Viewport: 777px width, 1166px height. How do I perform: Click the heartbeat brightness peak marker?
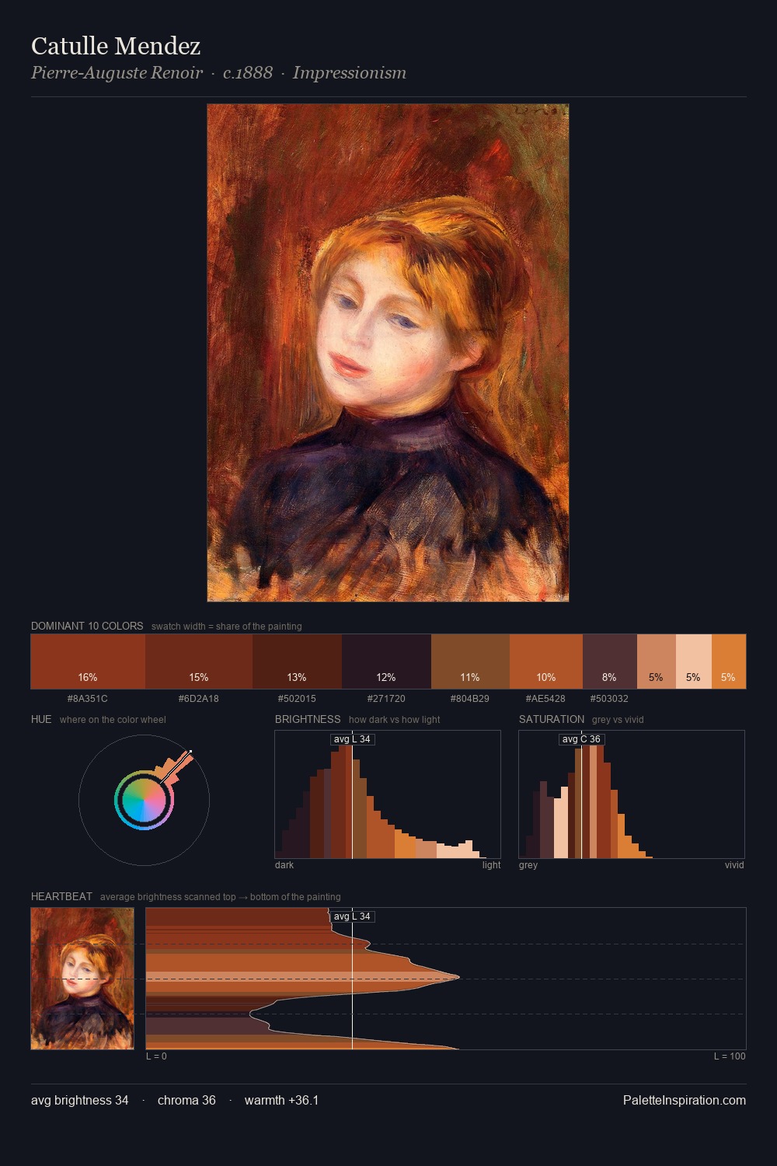coord(458,977)
